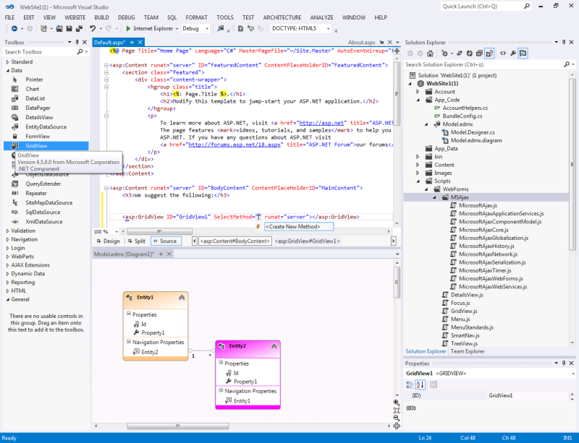Toggle Categorized view in Properties panel

[411, 384]
